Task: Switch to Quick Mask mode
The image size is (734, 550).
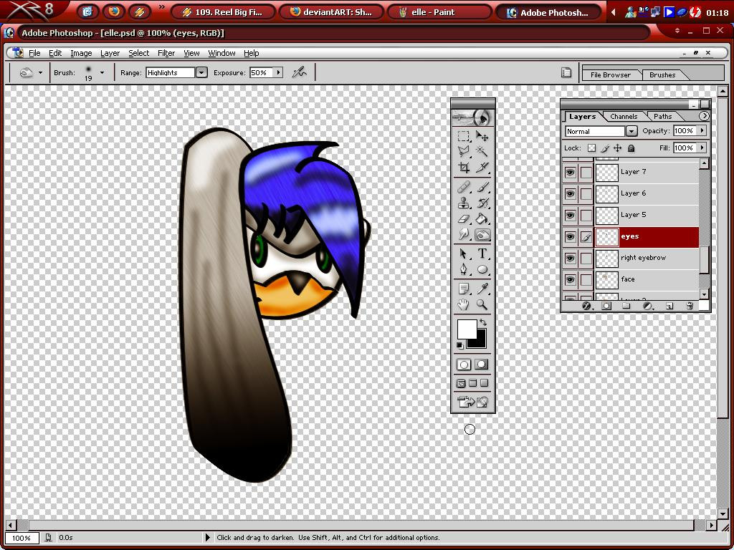Action: [482, 365]
